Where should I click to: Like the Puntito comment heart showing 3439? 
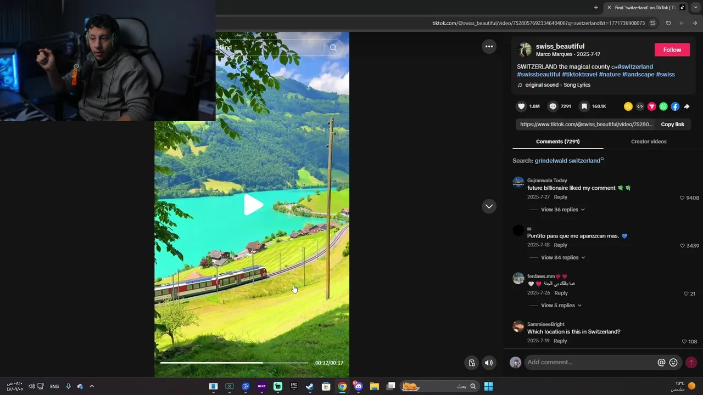[682, 246]
